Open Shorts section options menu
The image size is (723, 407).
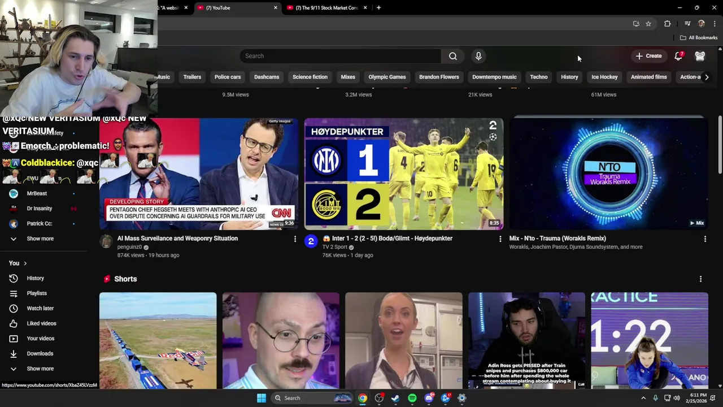[x=700, y=279]
